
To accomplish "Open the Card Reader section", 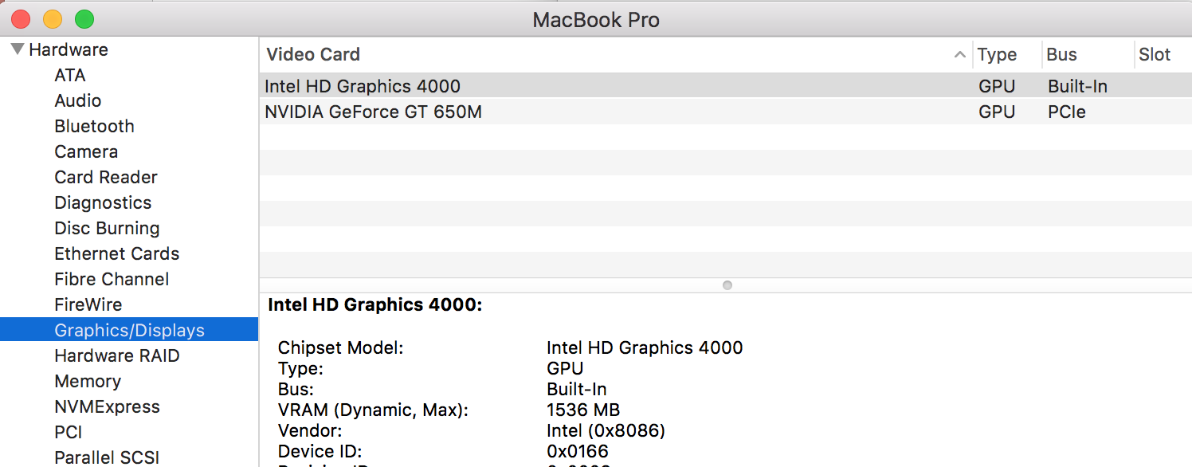I will [x=106, y=177].
